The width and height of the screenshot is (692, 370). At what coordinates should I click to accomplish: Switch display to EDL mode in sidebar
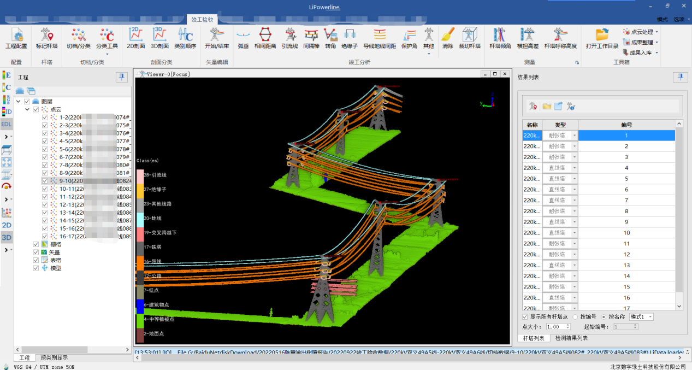click(7, 124)
